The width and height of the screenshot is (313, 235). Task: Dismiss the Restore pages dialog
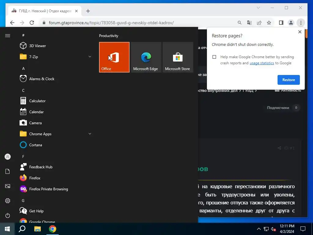[x=300, y=32]
